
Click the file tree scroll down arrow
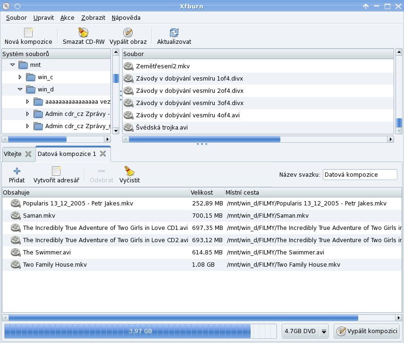click(x=116, y=131)
